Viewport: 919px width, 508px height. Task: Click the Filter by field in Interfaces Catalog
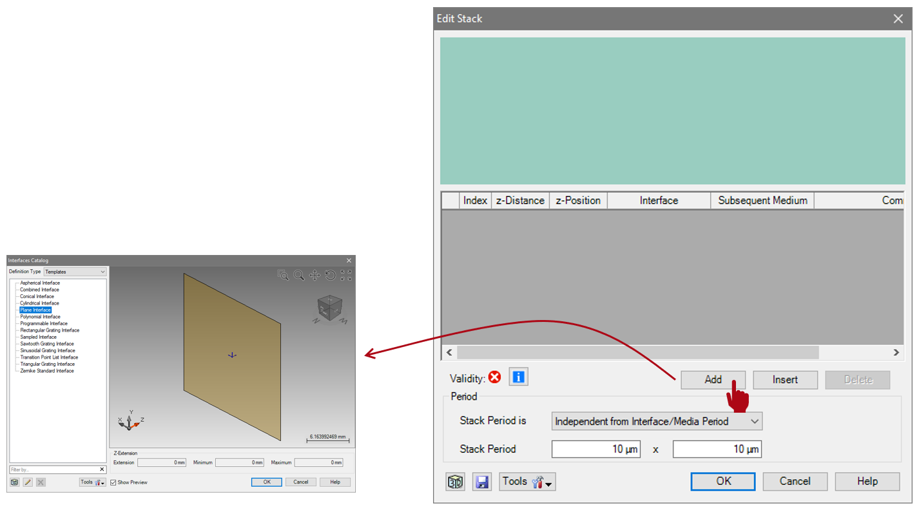pos(53,469)
